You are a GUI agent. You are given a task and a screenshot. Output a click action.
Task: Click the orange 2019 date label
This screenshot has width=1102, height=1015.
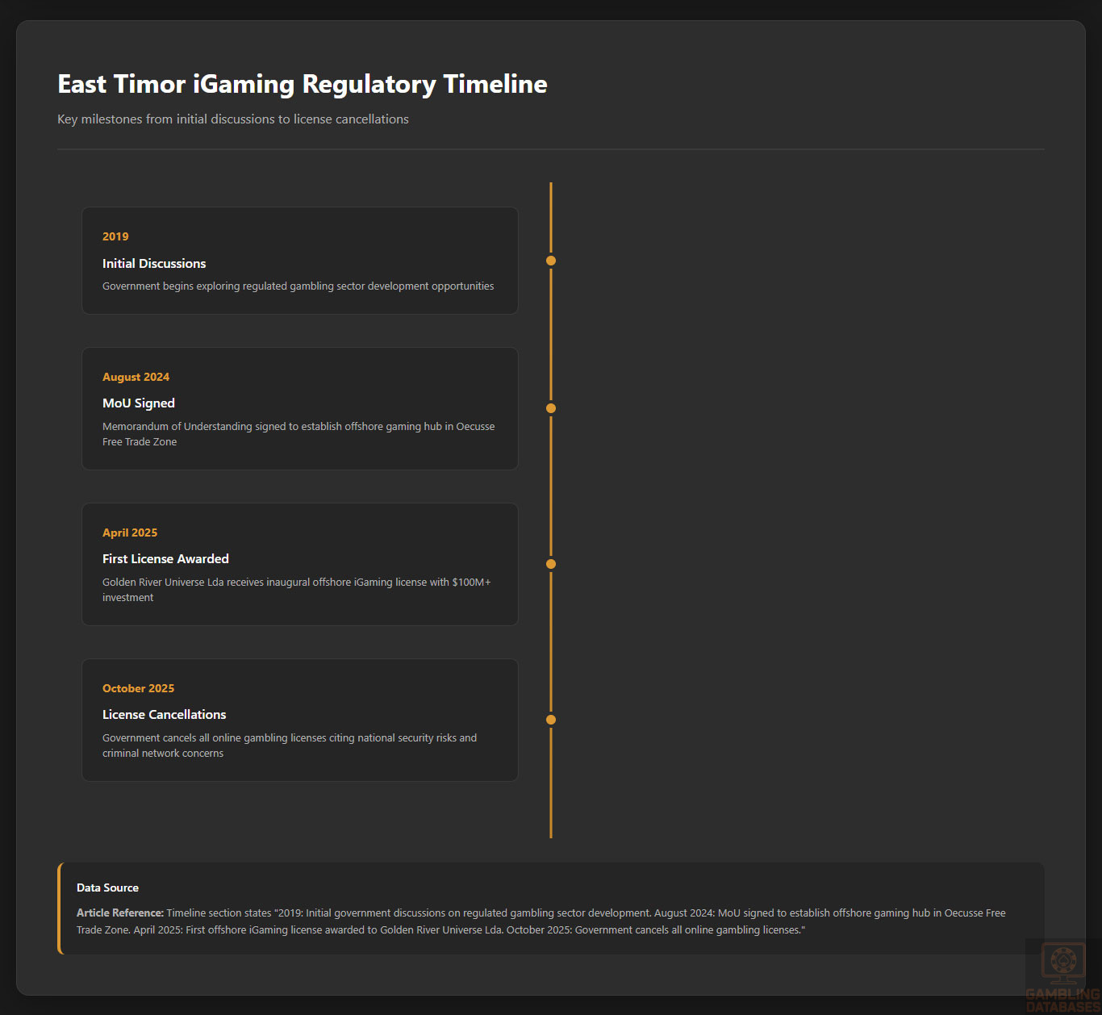115,236
